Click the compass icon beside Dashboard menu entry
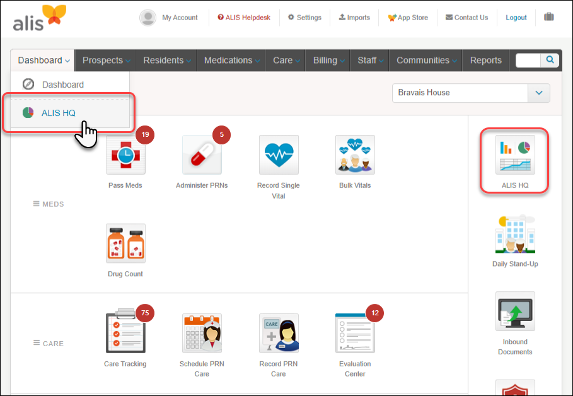Image resolution: width=573 pixels, height=396 pixels. [x=28, y=84]
